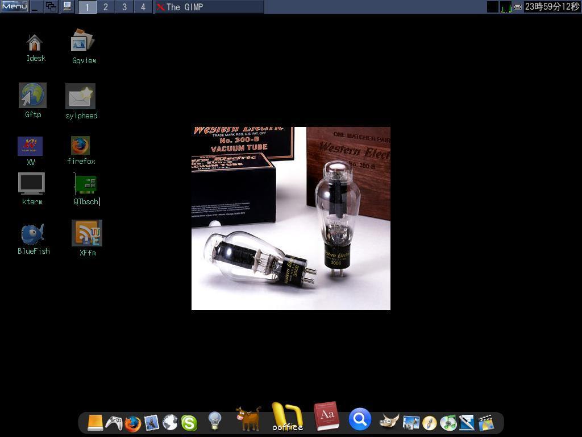Open the Gftp file transfer client
582x437 pixels.
pyautogui.click(x=32, y=96)
